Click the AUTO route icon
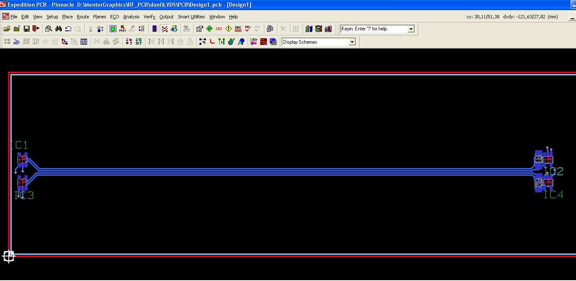The image size is (576, 281). click(x=84, y=42)
